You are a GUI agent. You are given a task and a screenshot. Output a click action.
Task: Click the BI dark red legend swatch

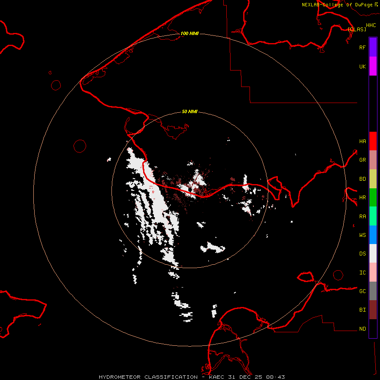click(373, 310)
